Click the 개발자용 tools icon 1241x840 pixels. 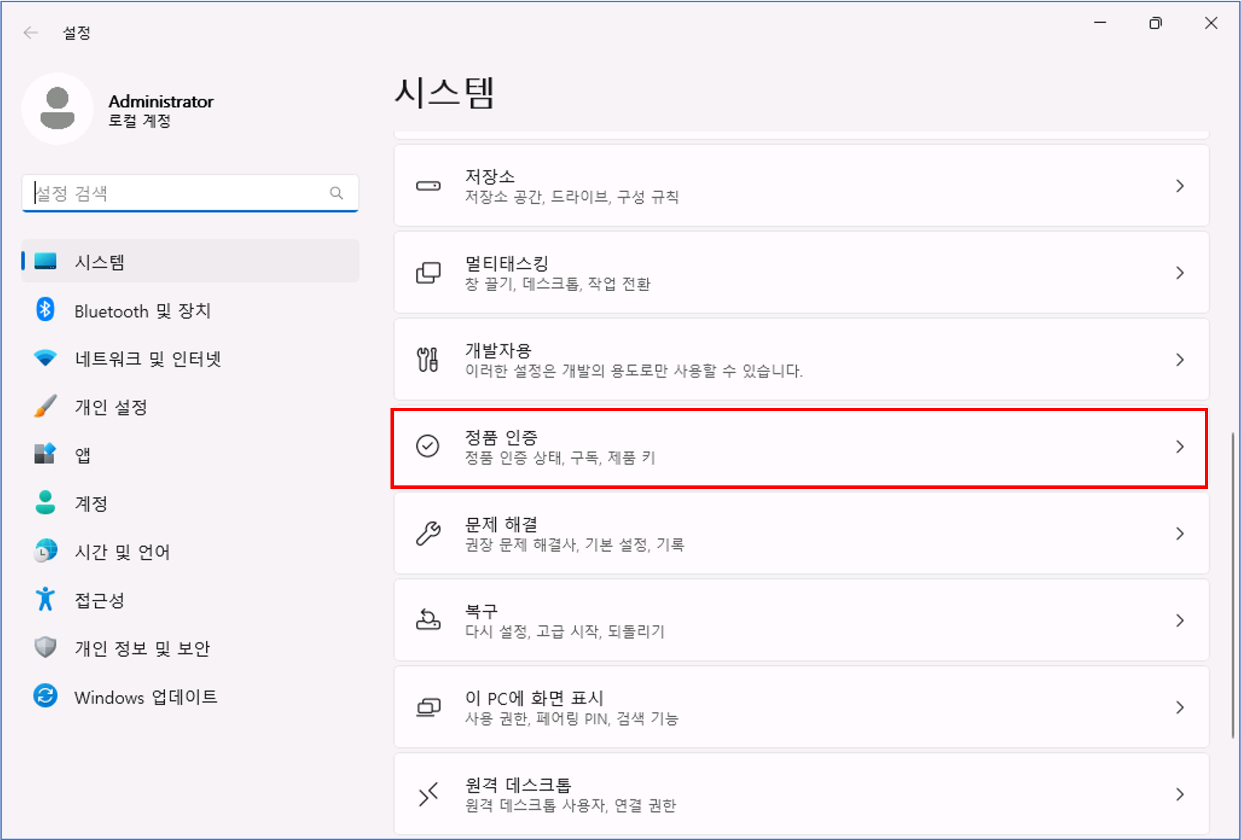pyautogui.click(x=428, y=360)
